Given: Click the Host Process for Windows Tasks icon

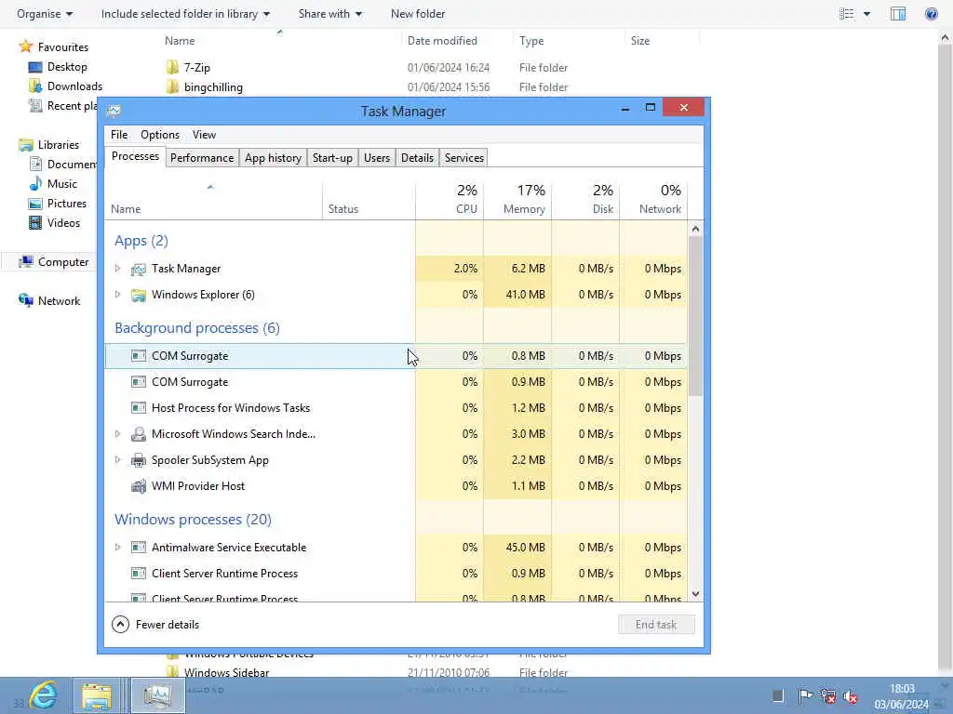Looking at the screenshot, I should (x=139, y=408).
